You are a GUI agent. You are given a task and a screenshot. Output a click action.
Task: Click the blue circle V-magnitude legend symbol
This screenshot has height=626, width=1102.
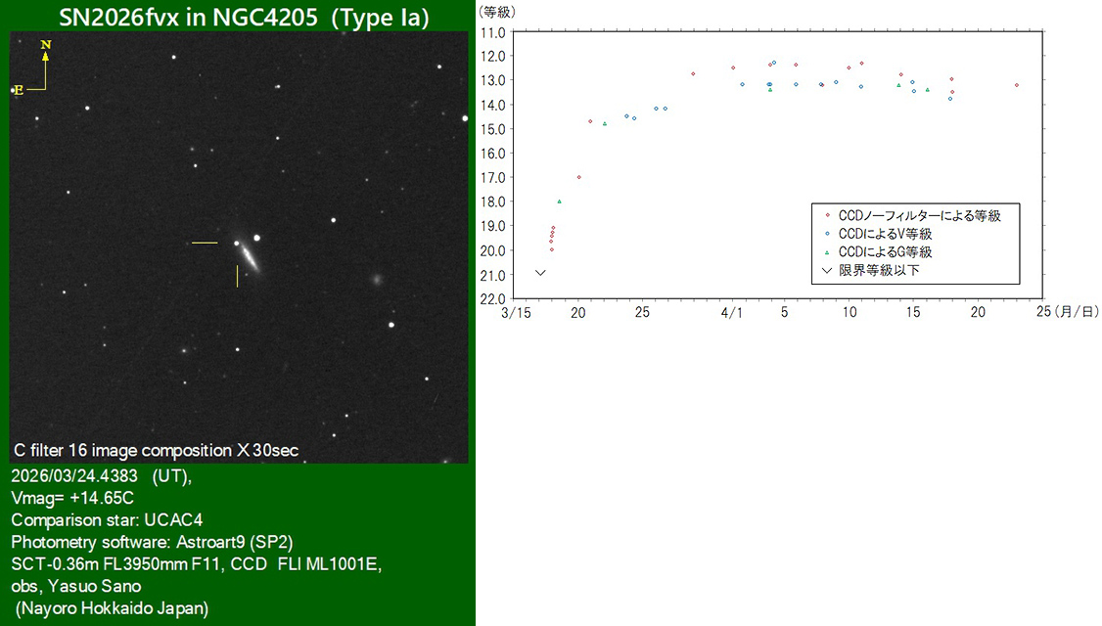tap(827, 234)
